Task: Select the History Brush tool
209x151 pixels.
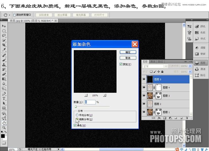Action: (4, 69)
